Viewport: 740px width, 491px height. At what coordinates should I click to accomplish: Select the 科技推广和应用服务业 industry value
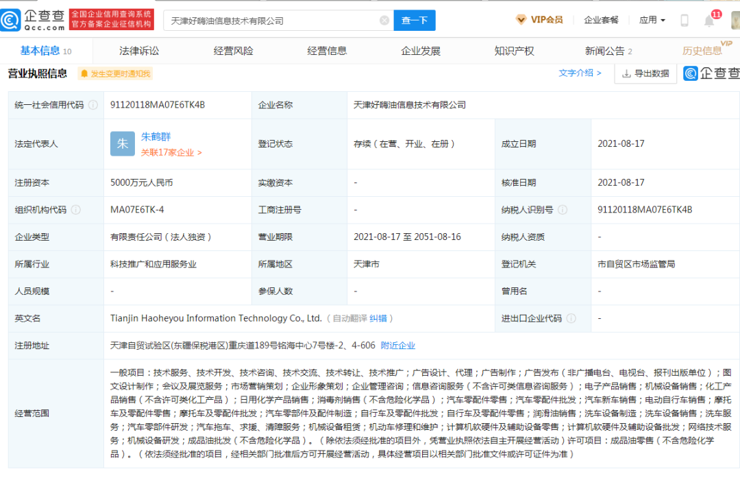(x=153, y=264)
